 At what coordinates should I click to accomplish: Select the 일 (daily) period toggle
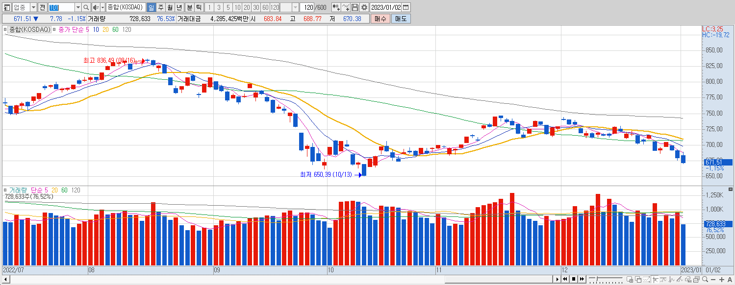(x=151, y=7)
